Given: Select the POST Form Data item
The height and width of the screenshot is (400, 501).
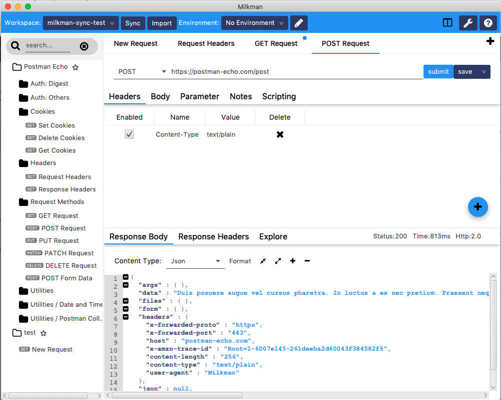Looking at the screenshot, I should coord(59,278).
